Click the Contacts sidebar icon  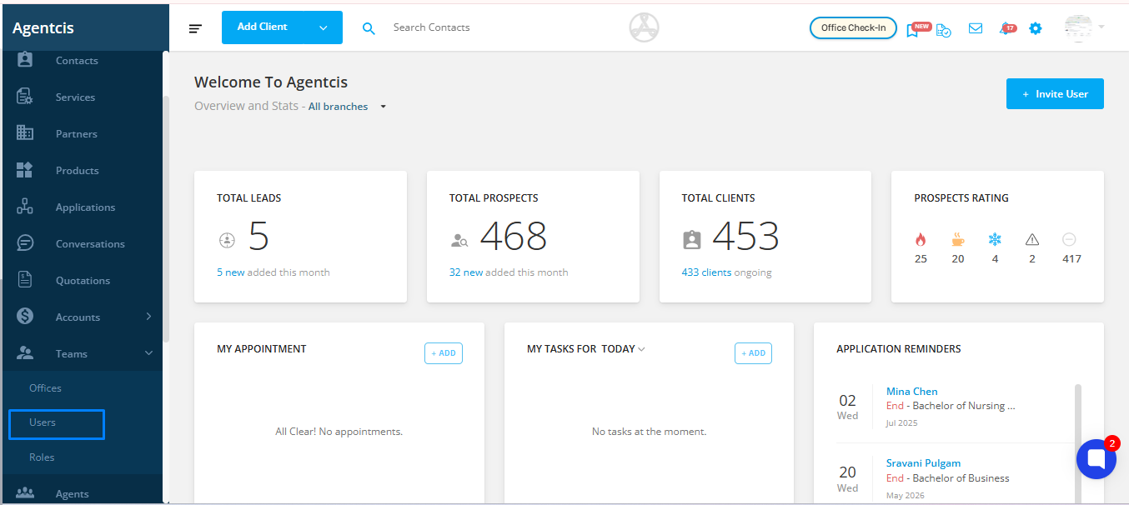24,60
